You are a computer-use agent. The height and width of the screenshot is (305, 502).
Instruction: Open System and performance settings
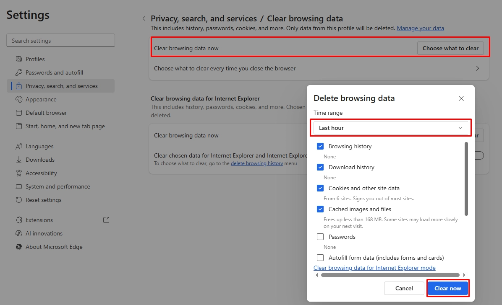pos(58,186)
